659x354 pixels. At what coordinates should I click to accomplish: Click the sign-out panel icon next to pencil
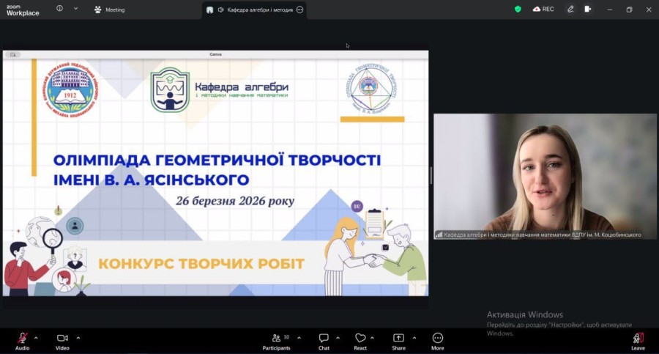pyautogui.click(x=587, y=9)
